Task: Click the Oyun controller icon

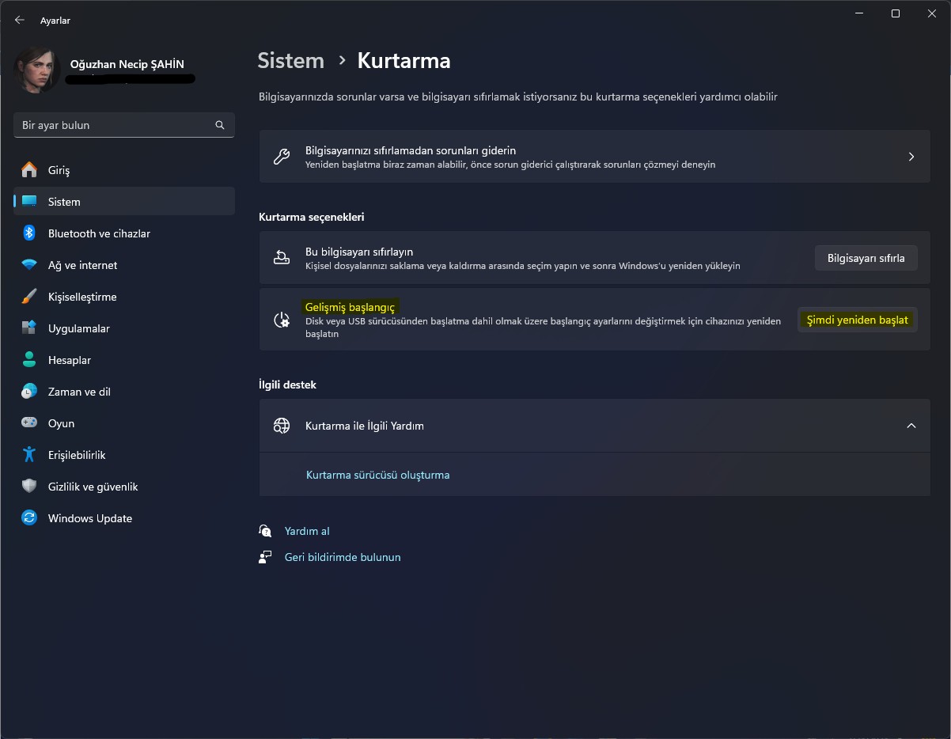Action: click(x=29, y=423)
